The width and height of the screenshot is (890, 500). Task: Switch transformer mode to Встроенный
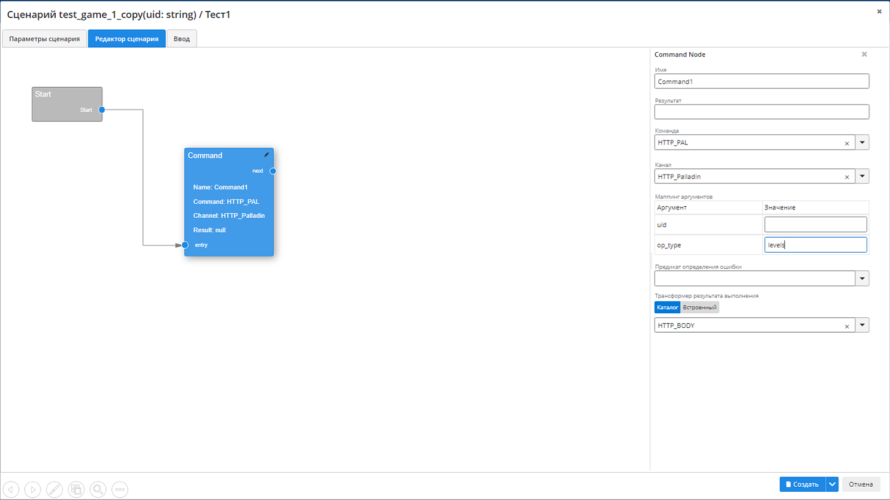(x=699, y=307)
